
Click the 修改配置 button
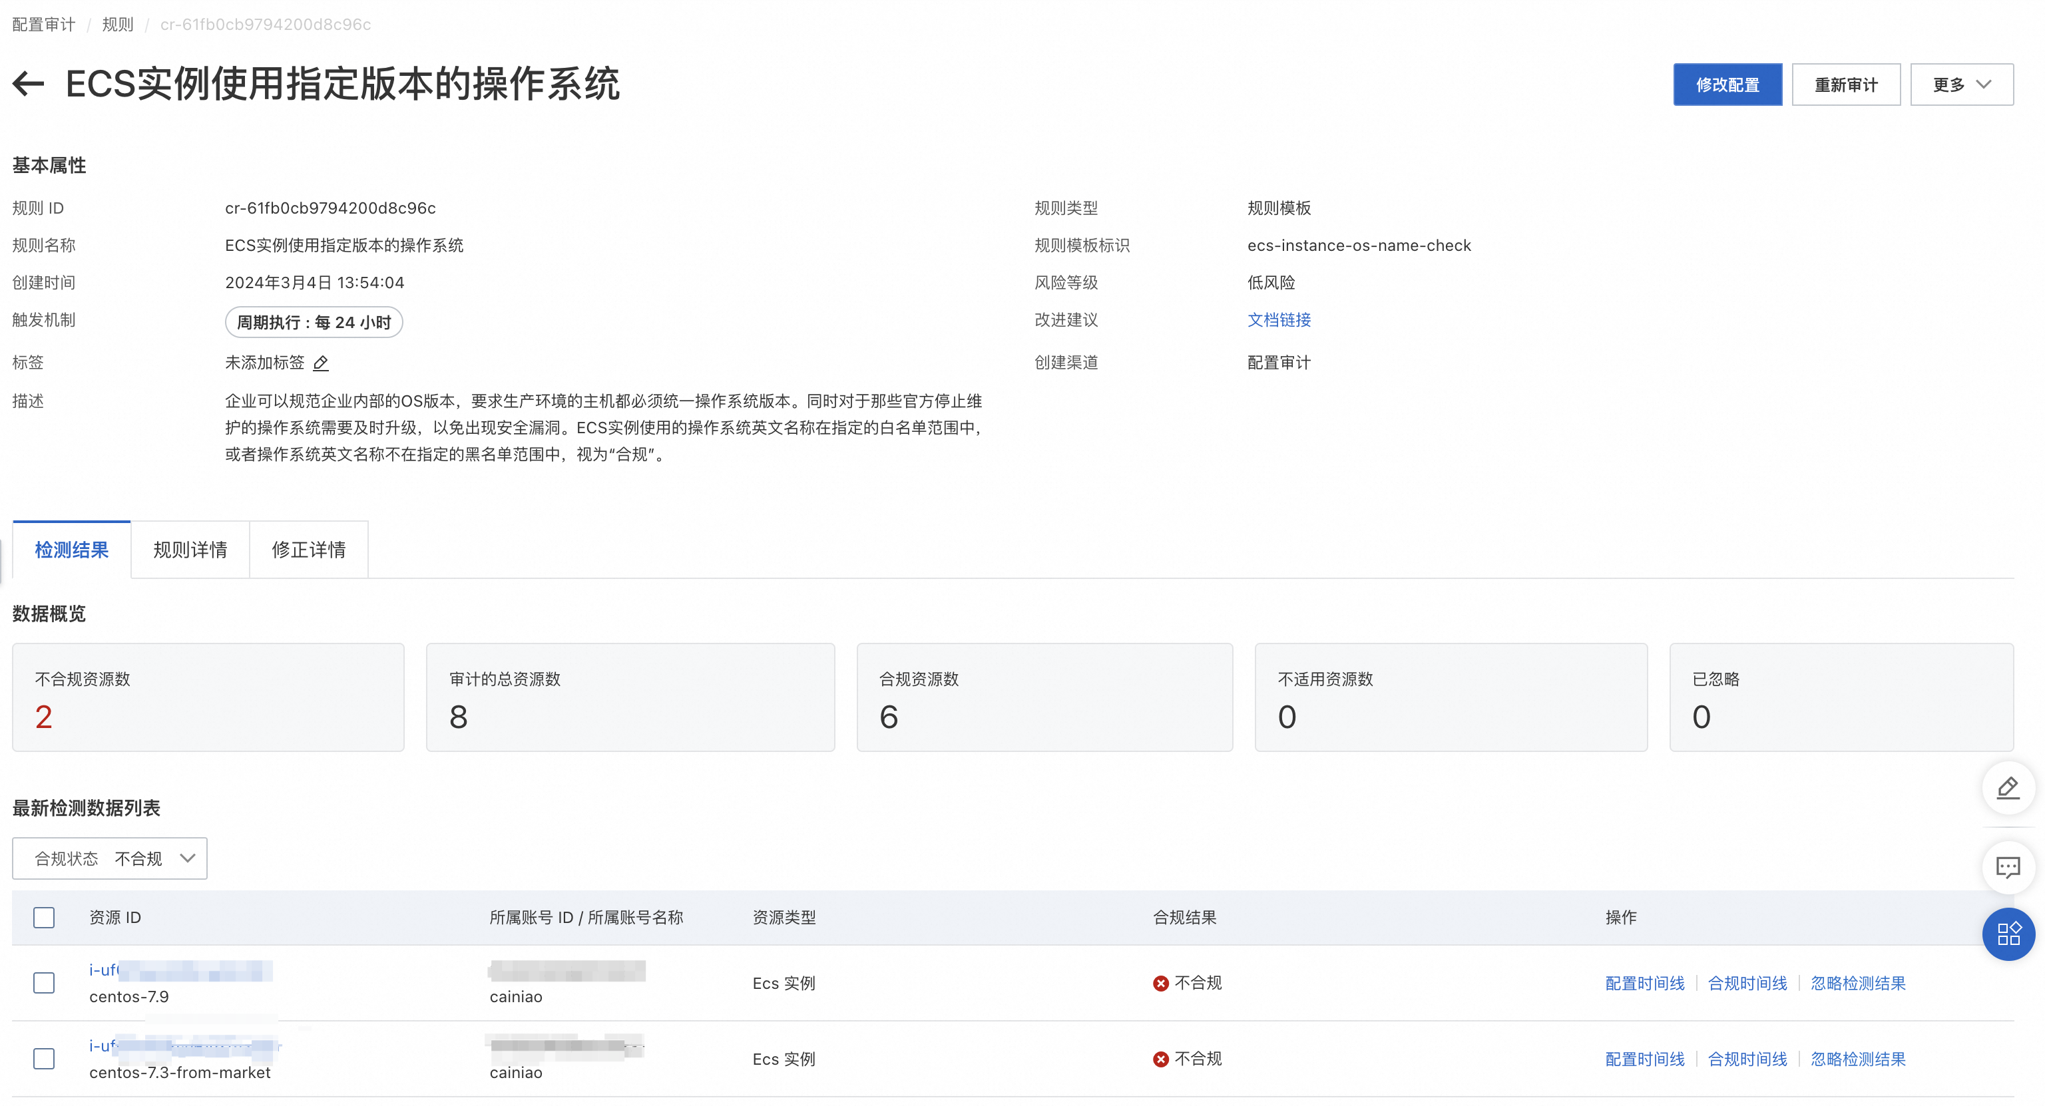pos(1727,85)
